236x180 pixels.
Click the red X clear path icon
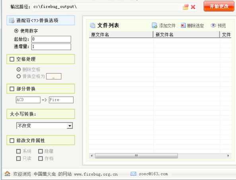coord(193,7)
